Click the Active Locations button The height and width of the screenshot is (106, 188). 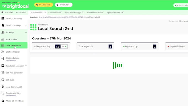(181, 5)
